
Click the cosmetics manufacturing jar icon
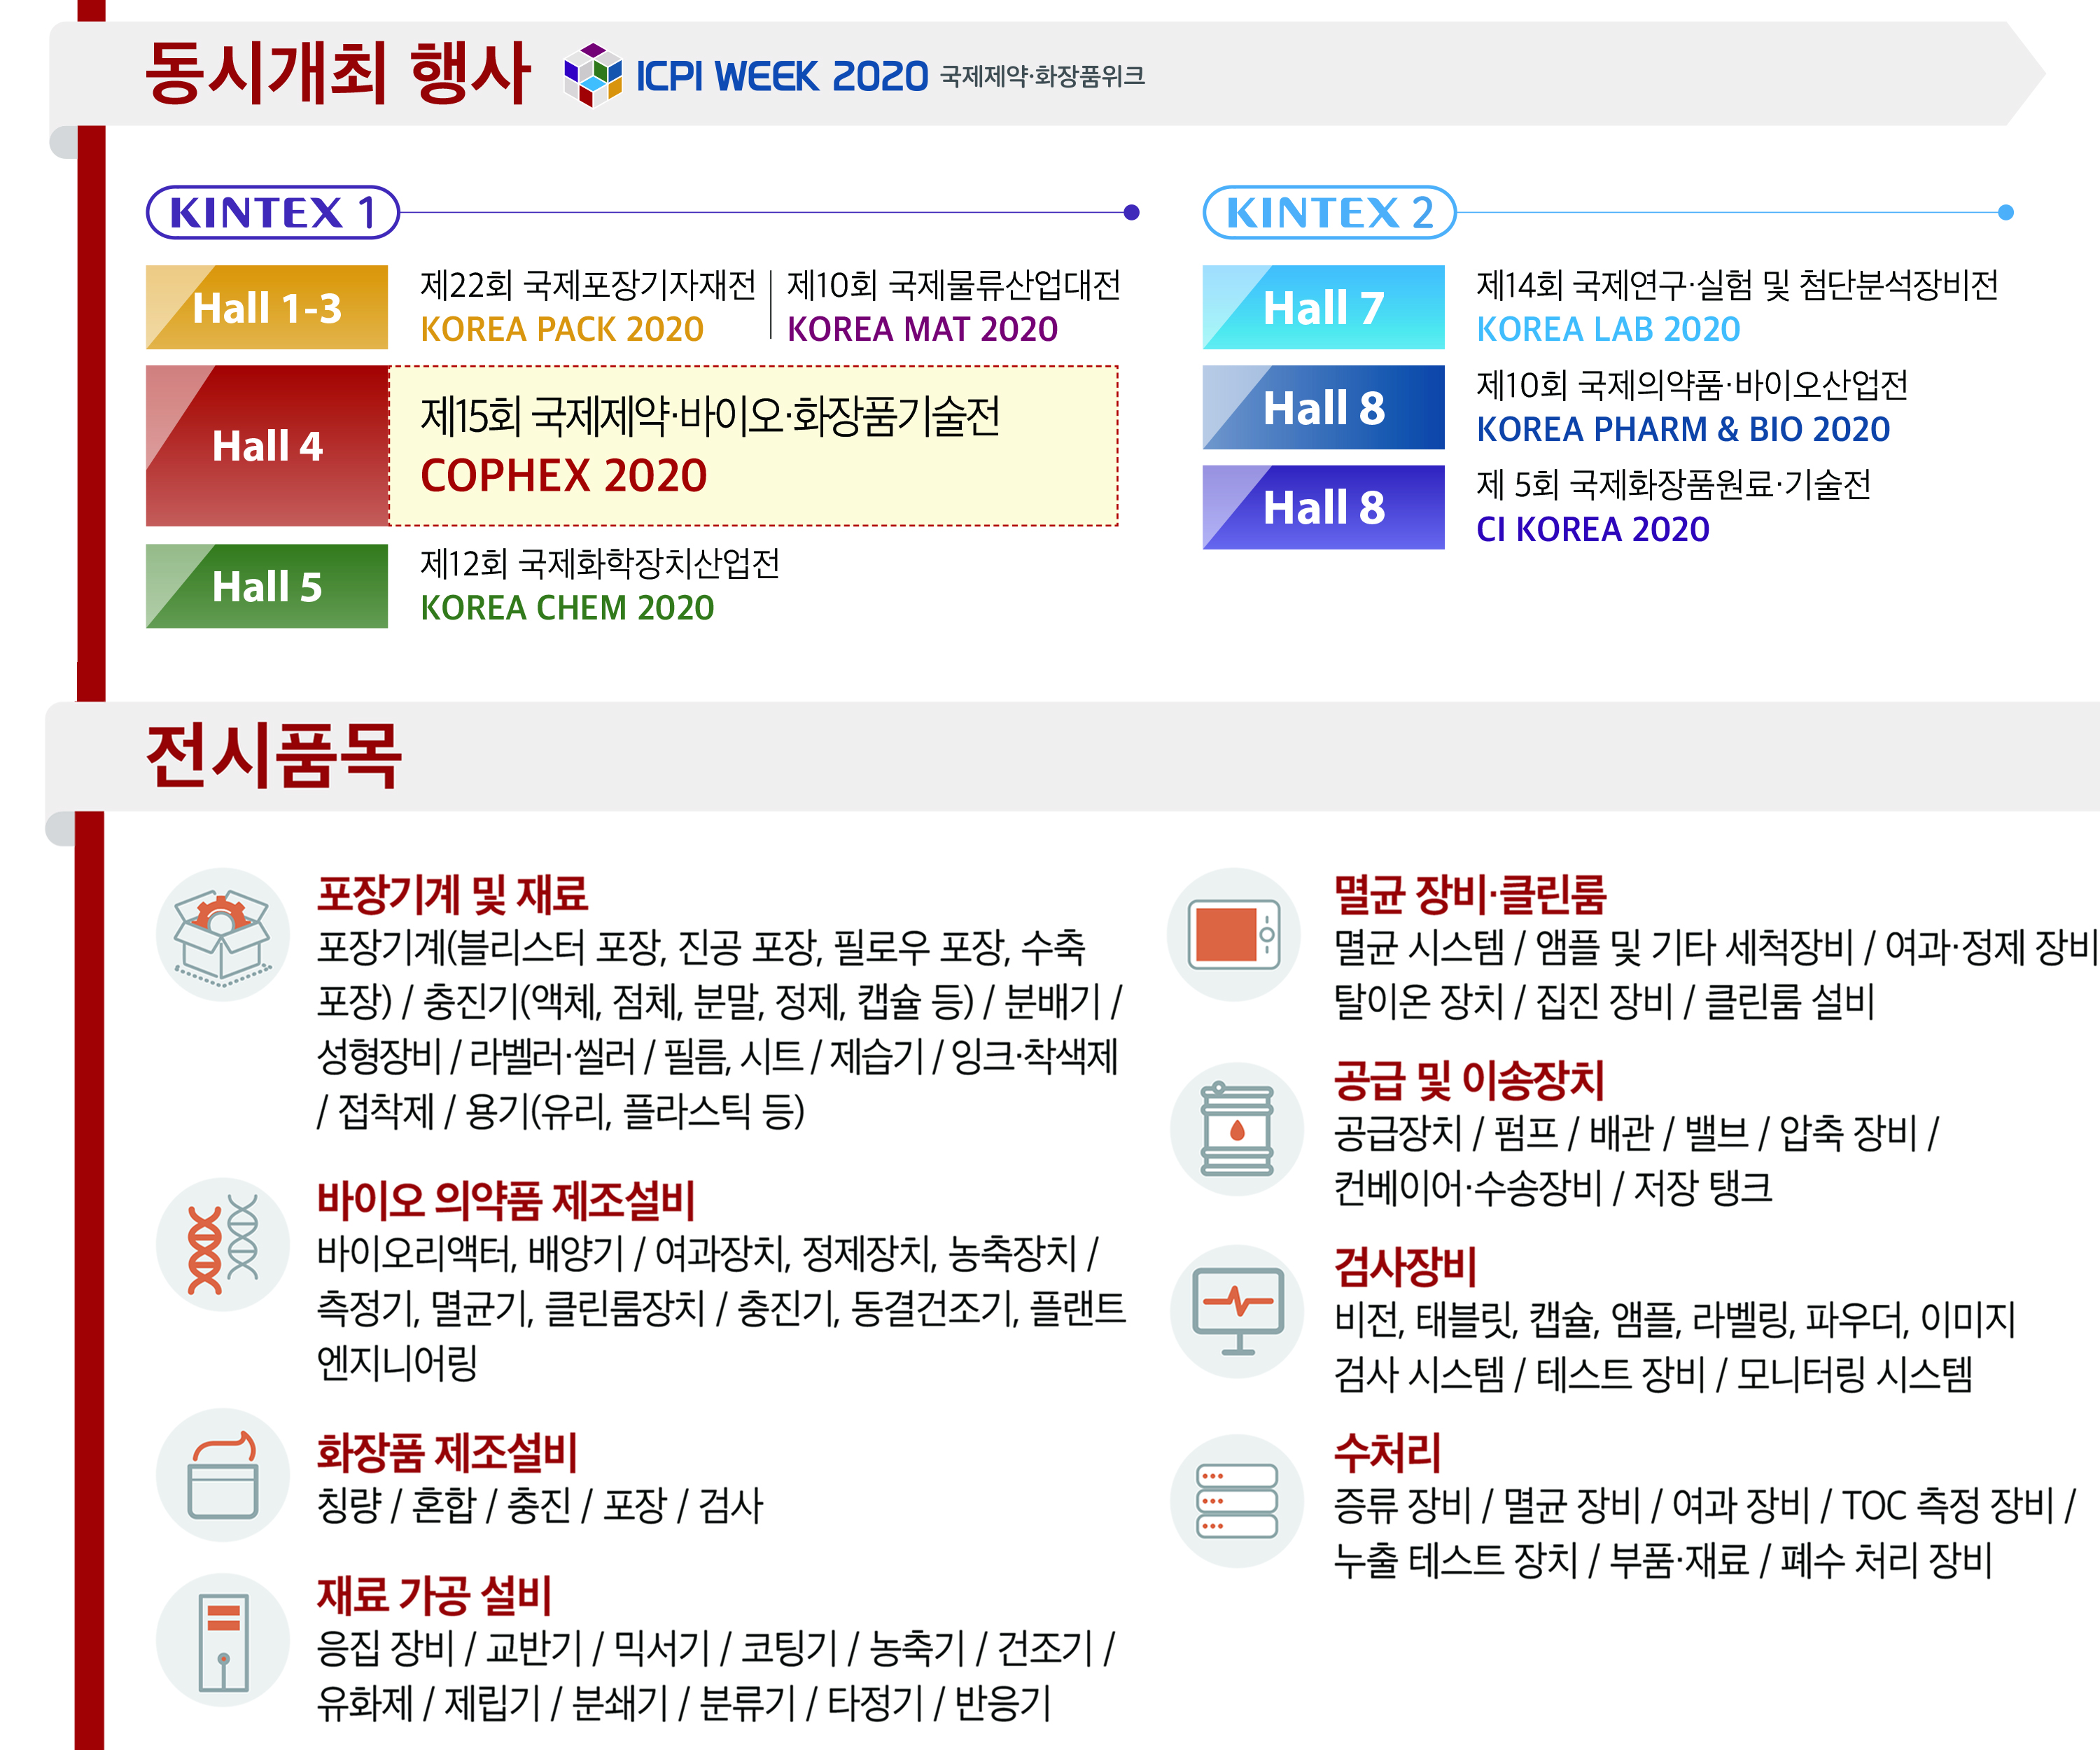click(222, 1475)
